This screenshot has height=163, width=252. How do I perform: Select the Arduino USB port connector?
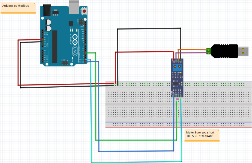point(74,7)
